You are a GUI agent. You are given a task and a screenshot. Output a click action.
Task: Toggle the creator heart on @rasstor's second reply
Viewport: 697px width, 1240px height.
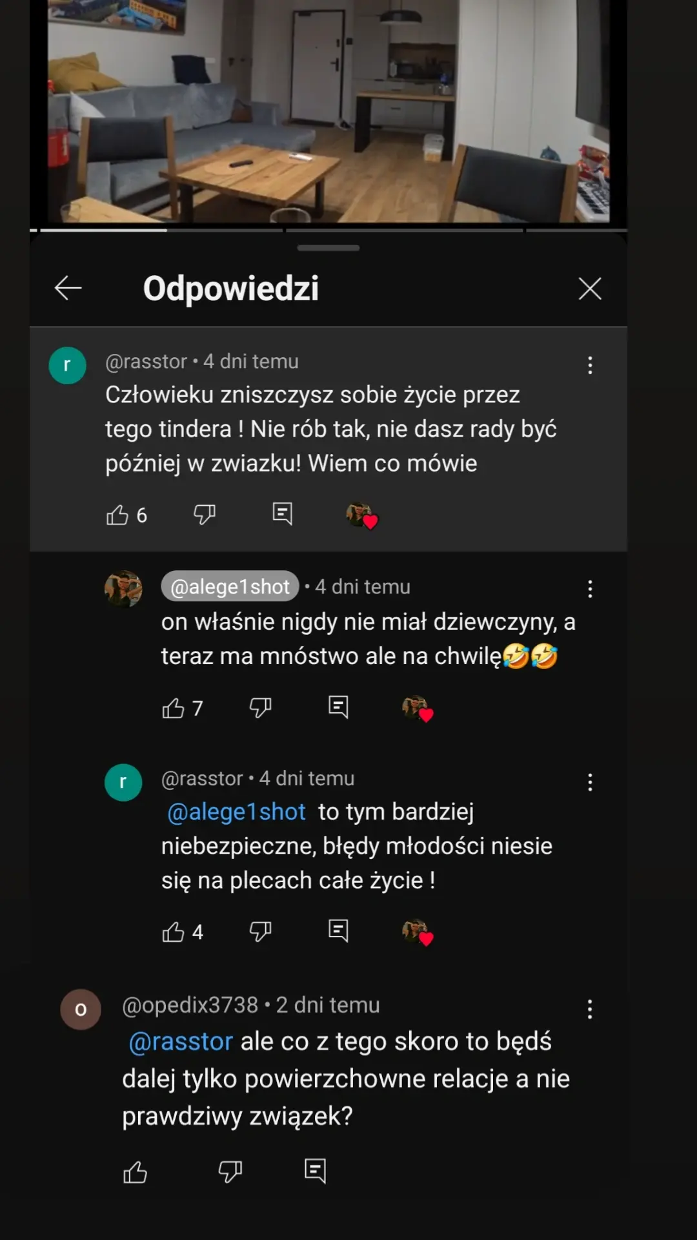click(418, 933)
